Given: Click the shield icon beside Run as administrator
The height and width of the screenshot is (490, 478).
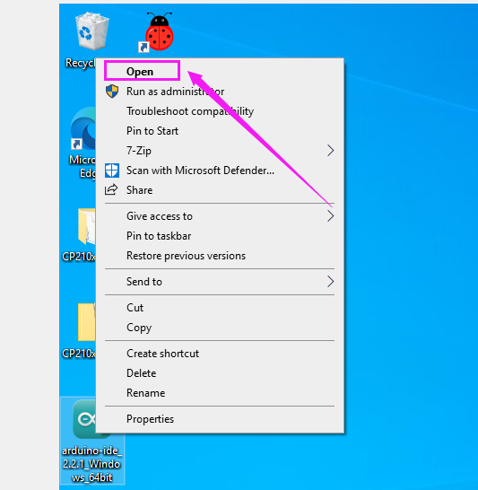Looking at the screenshot, I should coord(112,92).
